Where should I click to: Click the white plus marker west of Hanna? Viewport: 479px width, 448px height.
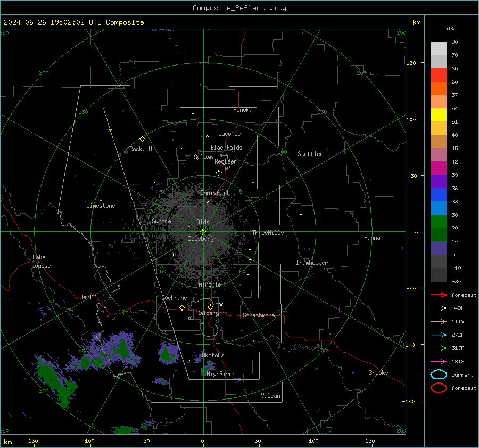click(301, 214)
